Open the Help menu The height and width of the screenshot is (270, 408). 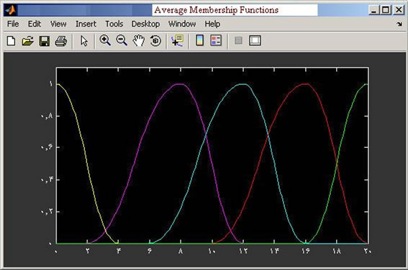pyautogui.click(x=212, y=24)
